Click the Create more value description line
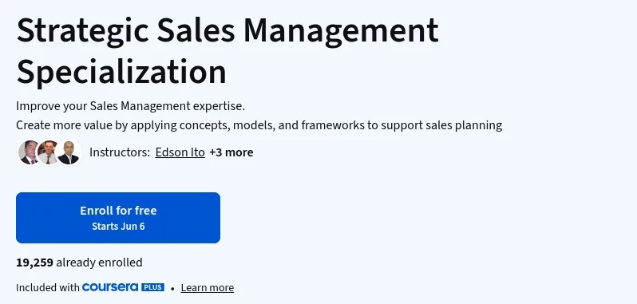 point(259,125)
